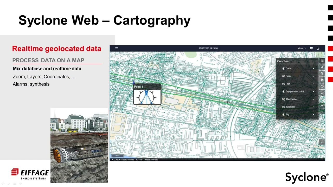
Task: Toggle the Zig layer eye icon
Action: point(284,115)
